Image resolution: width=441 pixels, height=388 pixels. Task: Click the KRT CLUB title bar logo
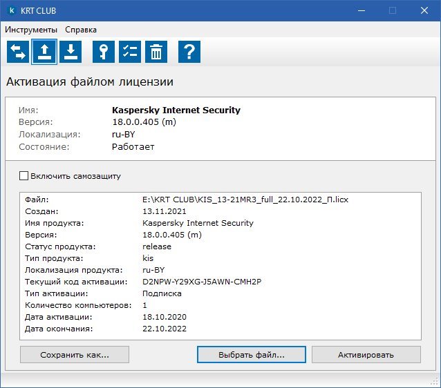click(x=12, y=10)
